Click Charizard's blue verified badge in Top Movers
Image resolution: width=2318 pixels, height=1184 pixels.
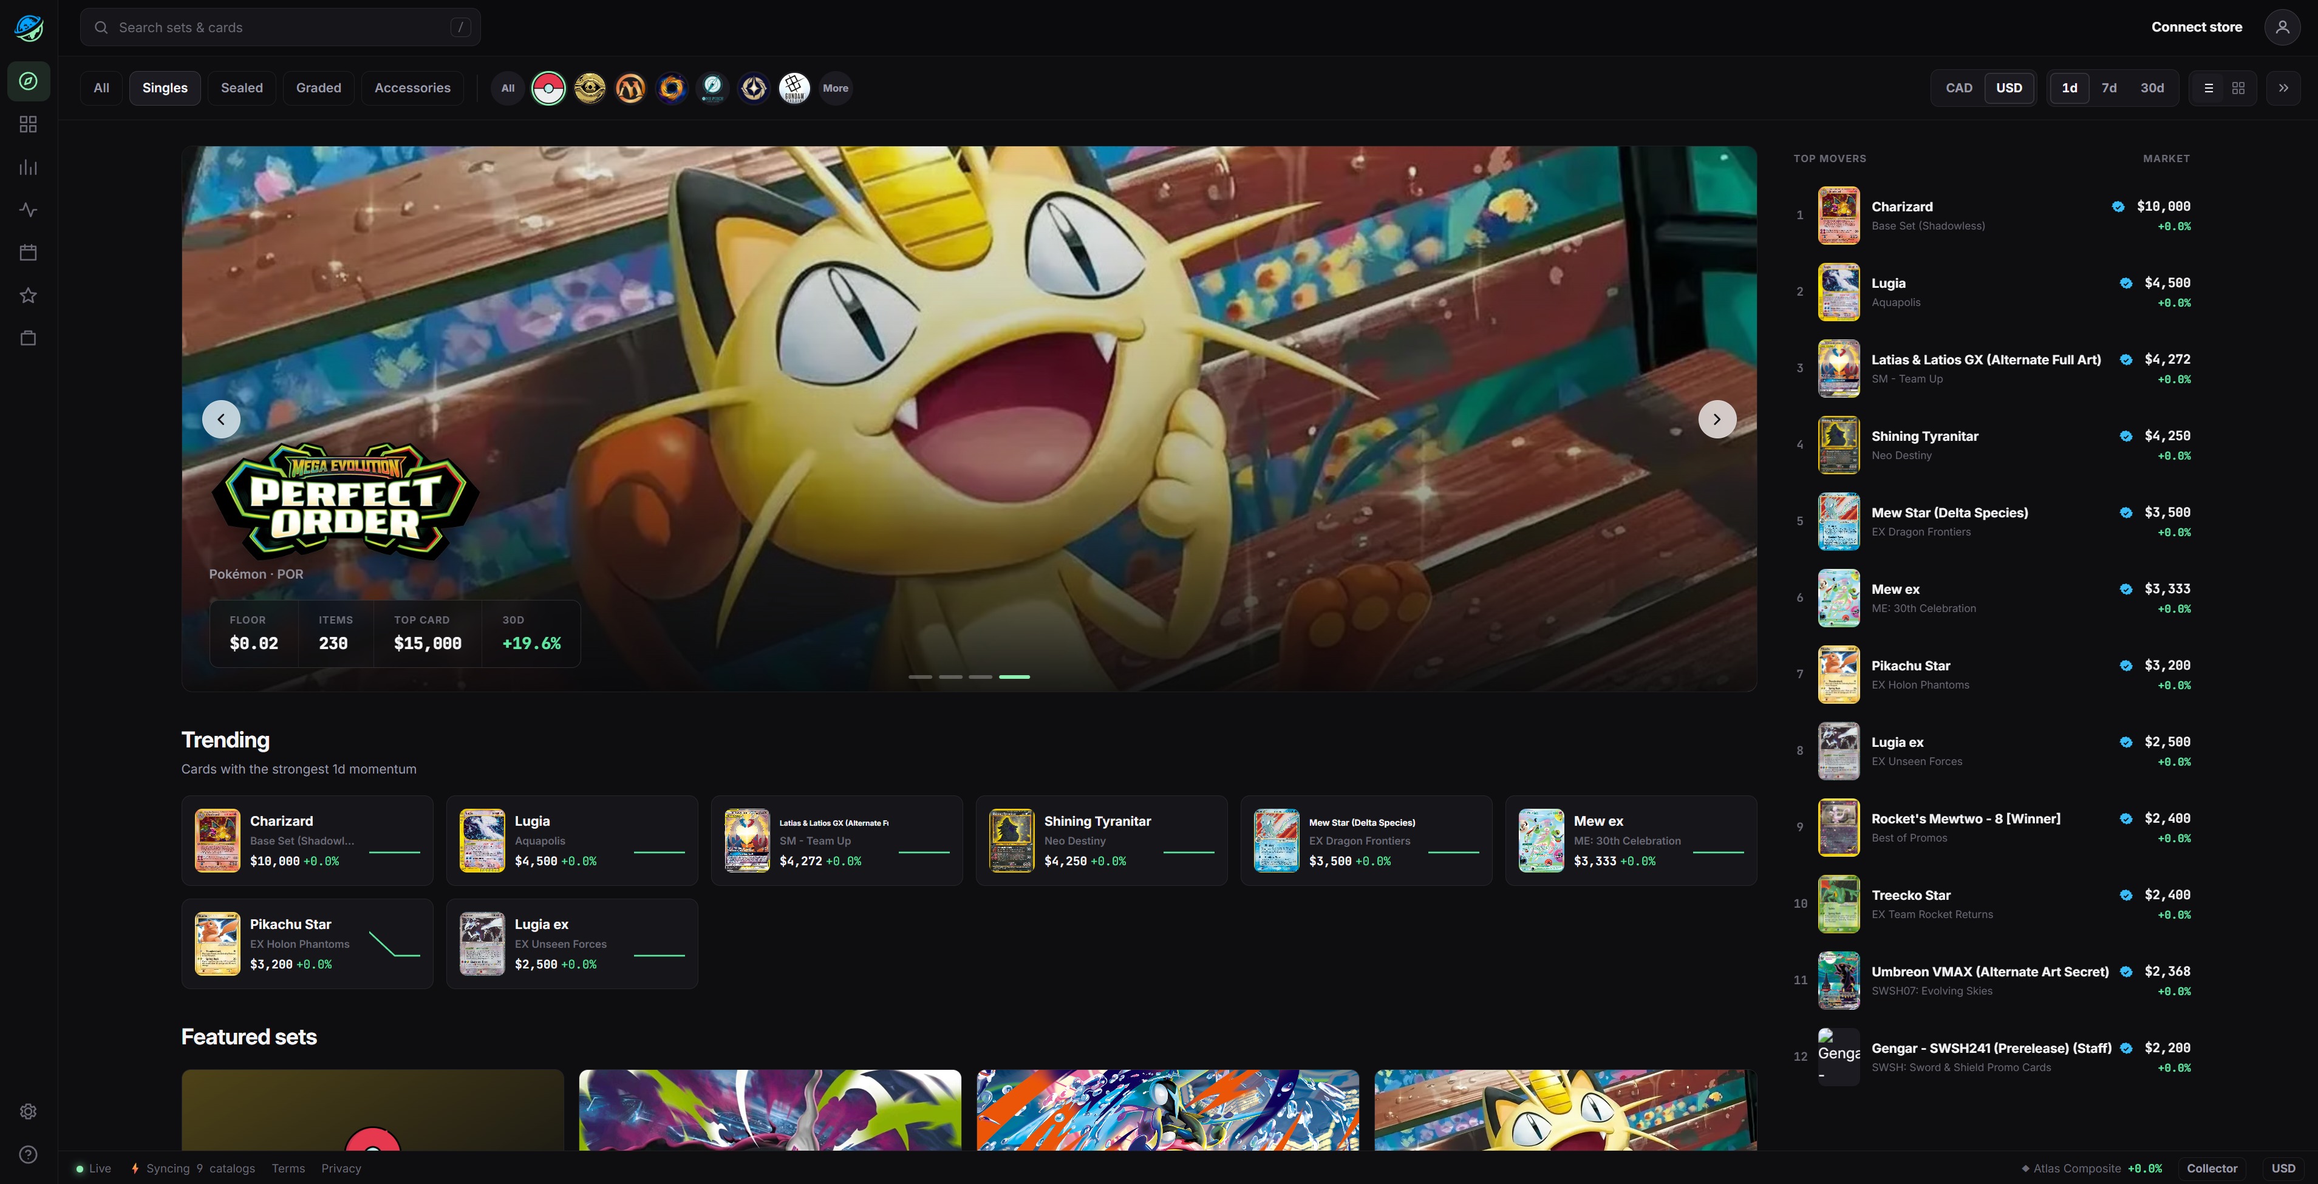click(2118, 207)
